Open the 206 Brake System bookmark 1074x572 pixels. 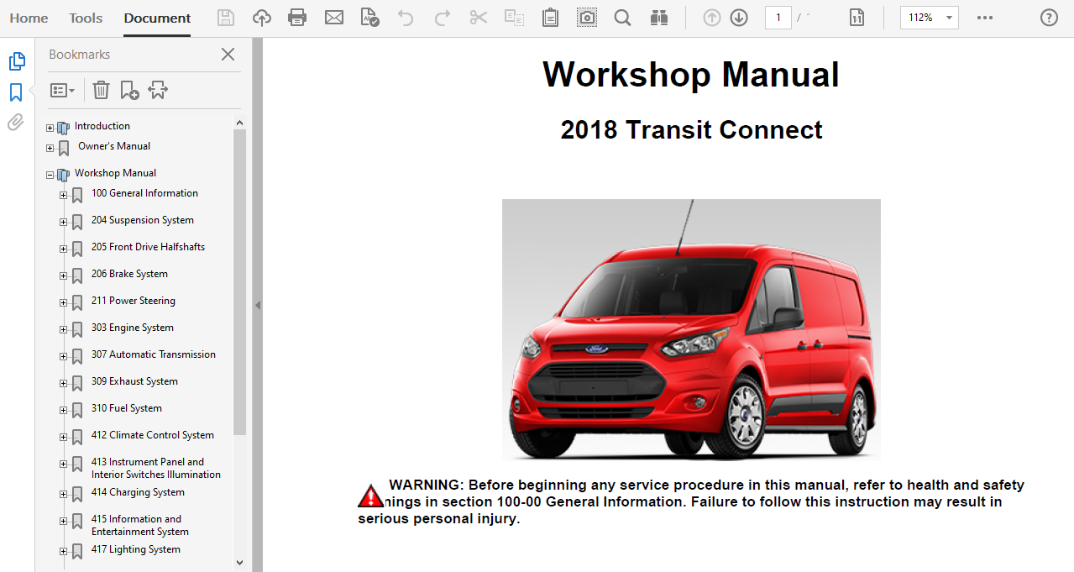pyautogui.click(x=129, y=274)
